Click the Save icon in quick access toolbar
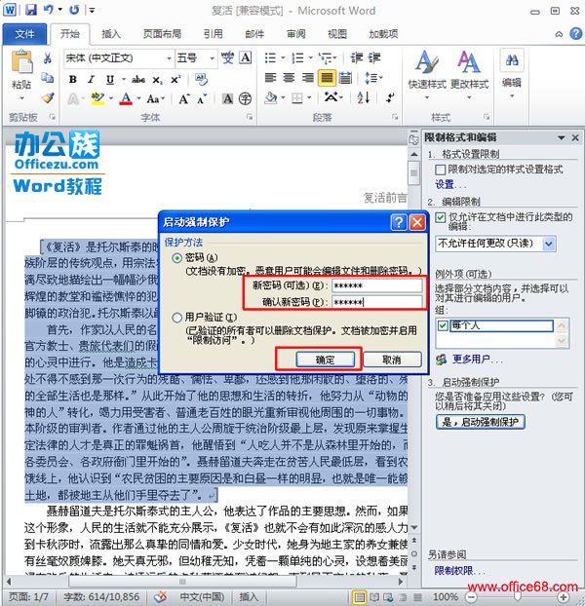The height and width of the screenshot is (606, 585). (x=31, y=10)
